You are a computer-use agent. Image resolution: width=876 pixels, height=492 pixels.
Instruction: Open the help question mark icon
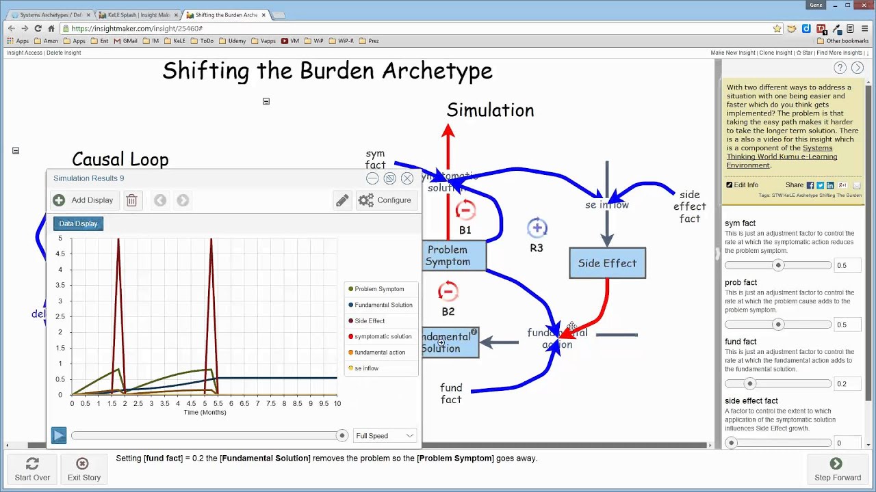coord(840,68)
